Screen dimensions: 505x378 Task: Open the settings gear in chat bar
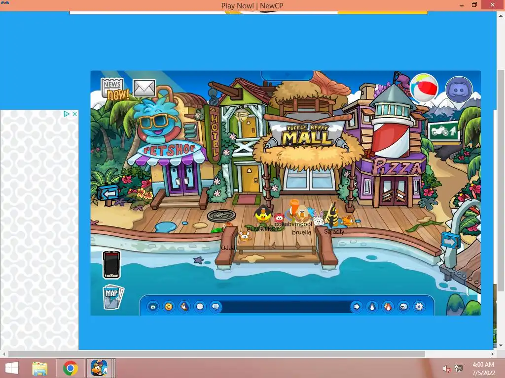point(419,307)
